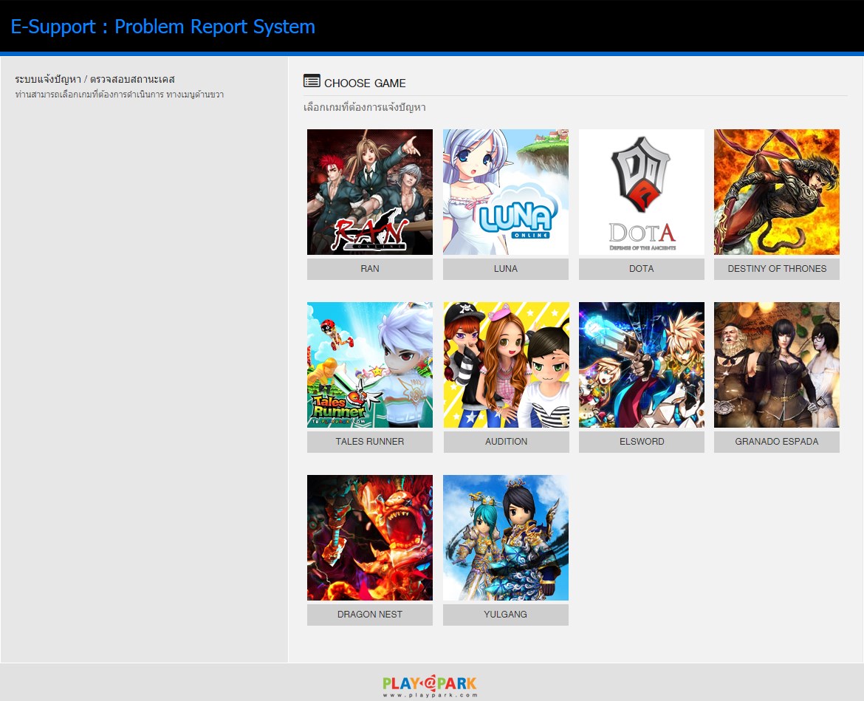Select the Yulgang game artwork
Screen dimensions: 864x701
click(x=506, y=538)
